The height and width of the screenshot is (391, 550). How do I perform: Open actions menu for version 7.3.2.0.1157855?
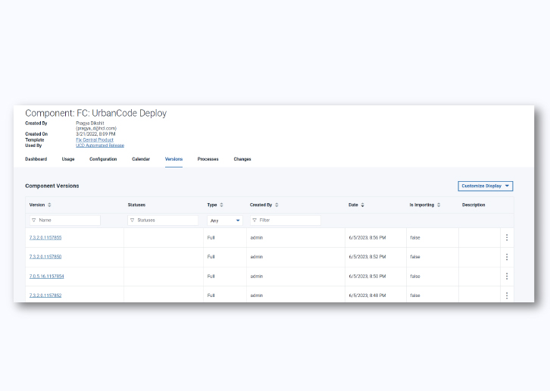point(506,237)
